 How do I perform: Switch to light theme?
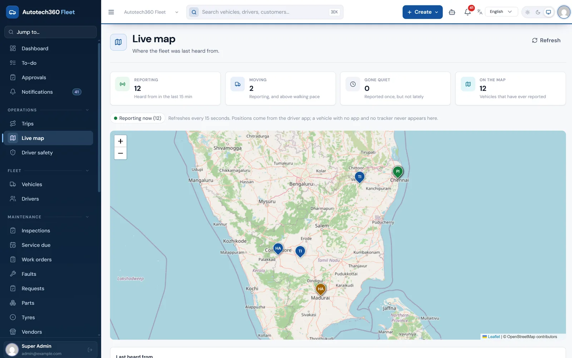pos(528,12)
